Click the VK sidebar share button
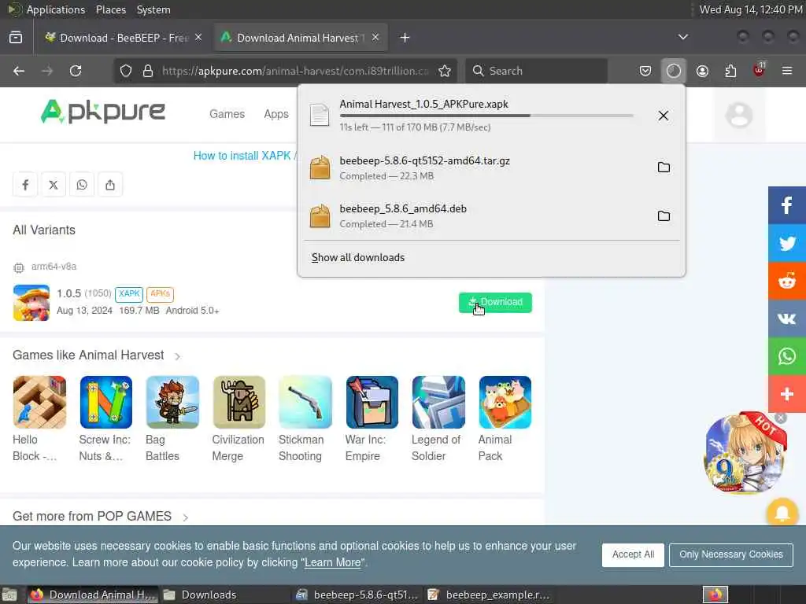Image resolution: width=806 pixels, height=604 pixels. click(787, 319)
